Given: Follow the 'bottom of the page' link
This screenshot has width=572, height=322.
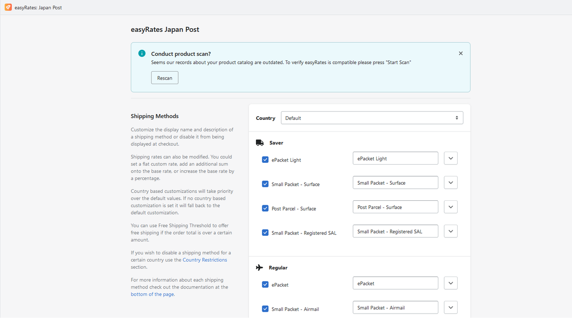Looking at the screenshot, I should 152,294.
